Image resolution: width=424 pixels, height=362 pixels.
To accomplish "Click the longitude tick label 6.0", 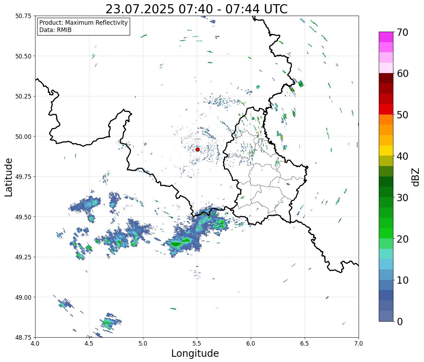I will click(251, 344).
